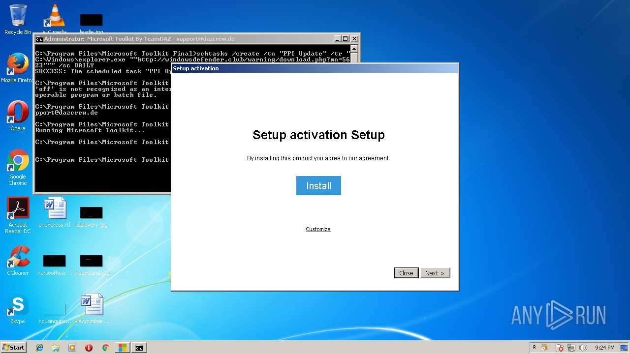Select the leadie.jpg desktop file

(92, 23)
